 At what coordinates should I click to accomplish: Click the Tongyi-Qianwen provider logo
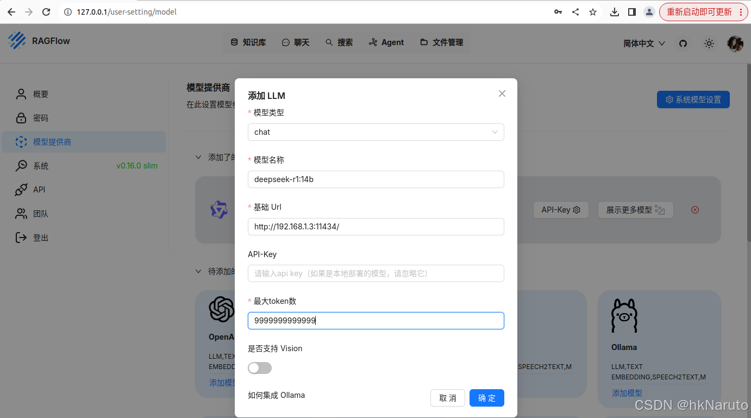pyautogui.click(x=219, y=209)
